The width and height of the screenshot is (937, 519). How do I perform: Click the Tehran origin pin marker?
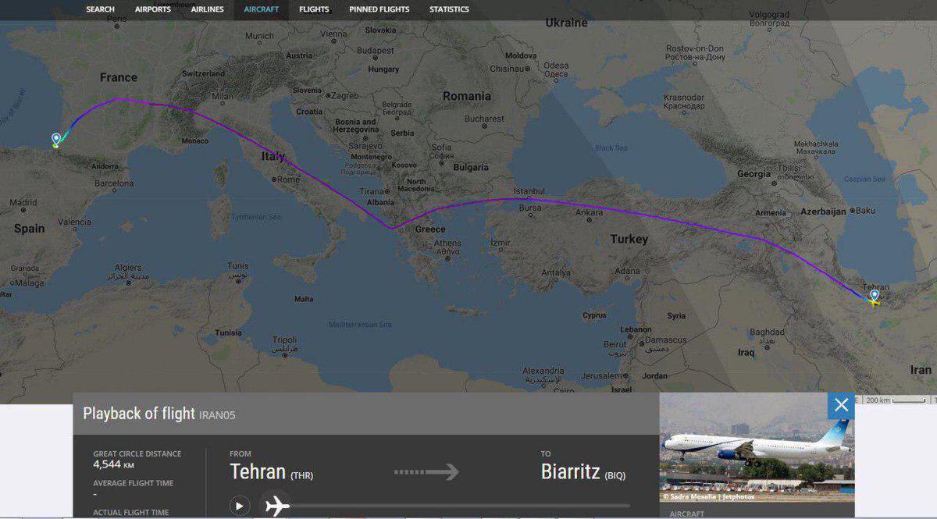tap(874, 296)
